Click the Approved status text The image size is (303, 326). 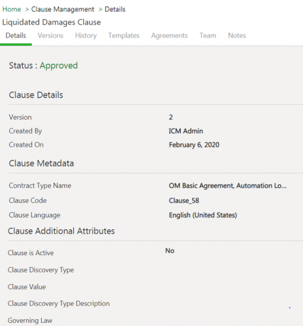point(59,65)
